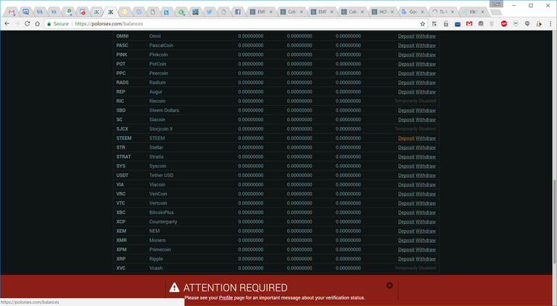The height and width of the screenshot is (306, 557).
Task: Open the padlock extension icon
Action: click(x=446, y=24)
